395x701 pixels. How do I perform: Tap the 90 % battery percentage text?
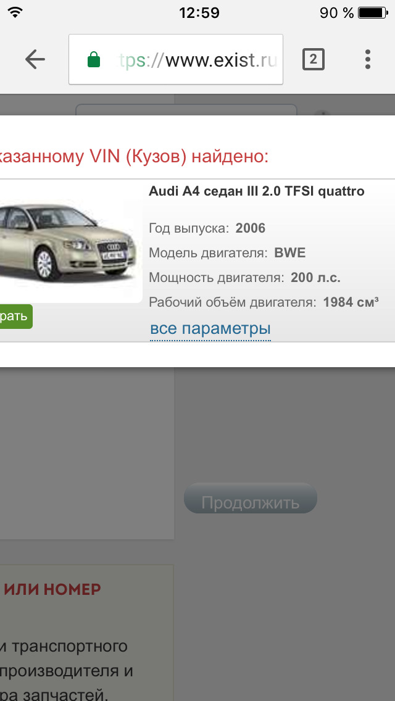click(336, 12)
